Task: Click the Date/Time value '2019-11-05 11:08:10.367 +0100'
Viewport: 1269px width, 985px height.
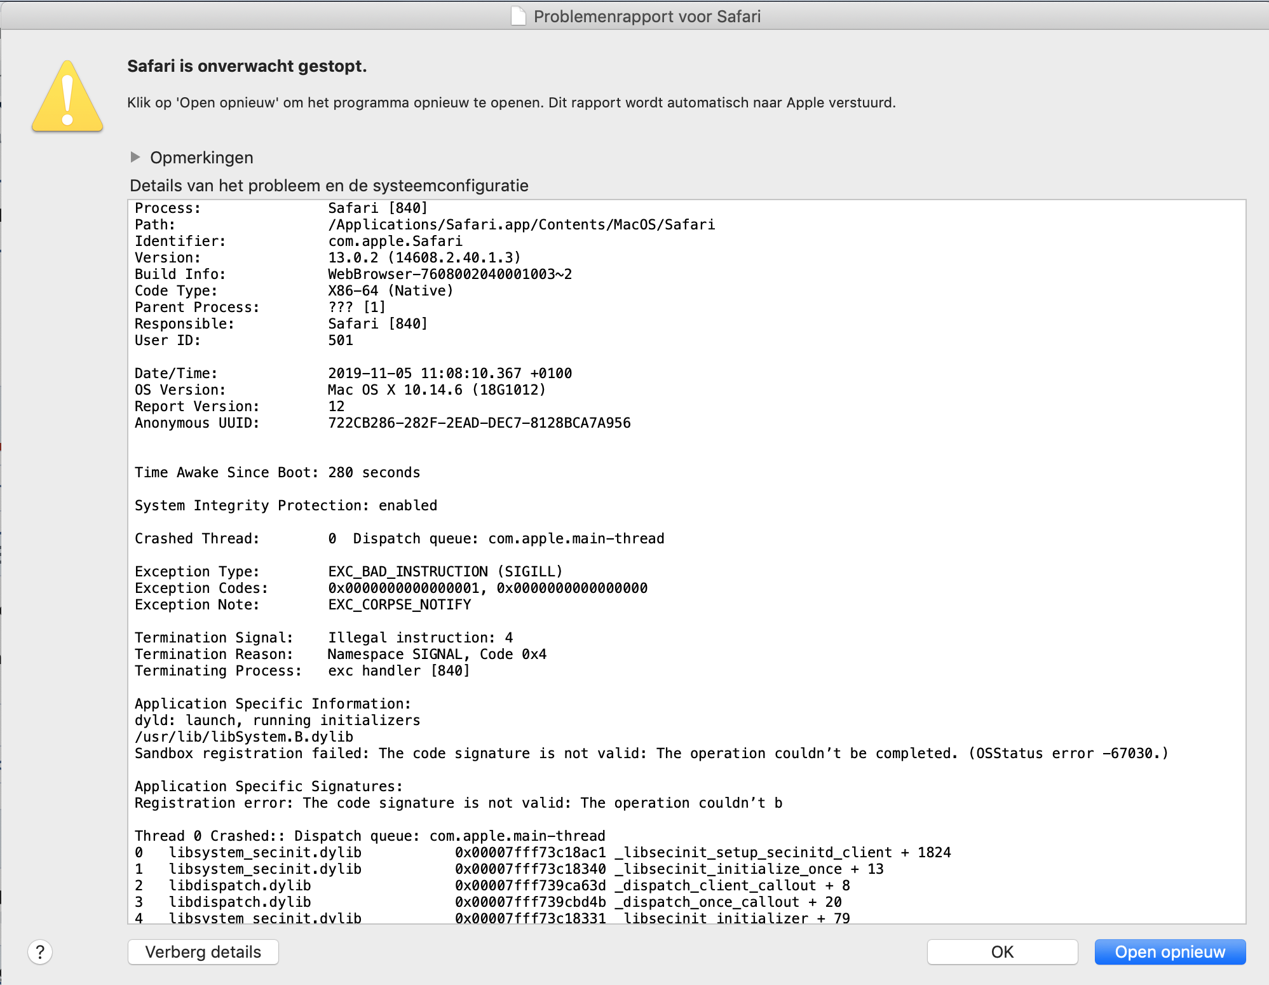Action: 449,373
